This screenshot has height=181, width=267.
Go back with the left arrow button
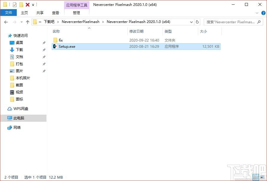6,22
